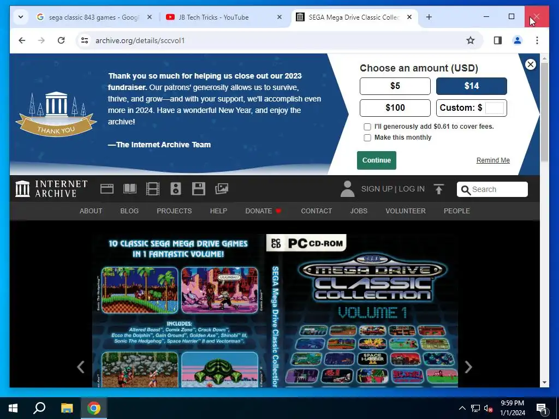
Task: Click the address bar URL archive.org/details/sccvol1
Action: 140,40
